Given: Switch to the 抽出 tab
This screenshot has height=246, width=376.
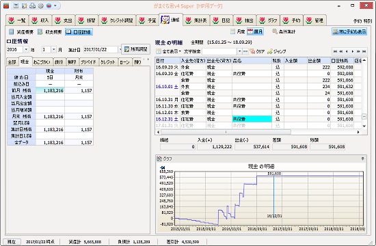Looking at the screenshot, I should coord(245,20).
